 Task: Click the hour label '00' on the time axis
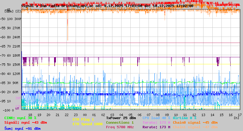(x=85, y=115)
